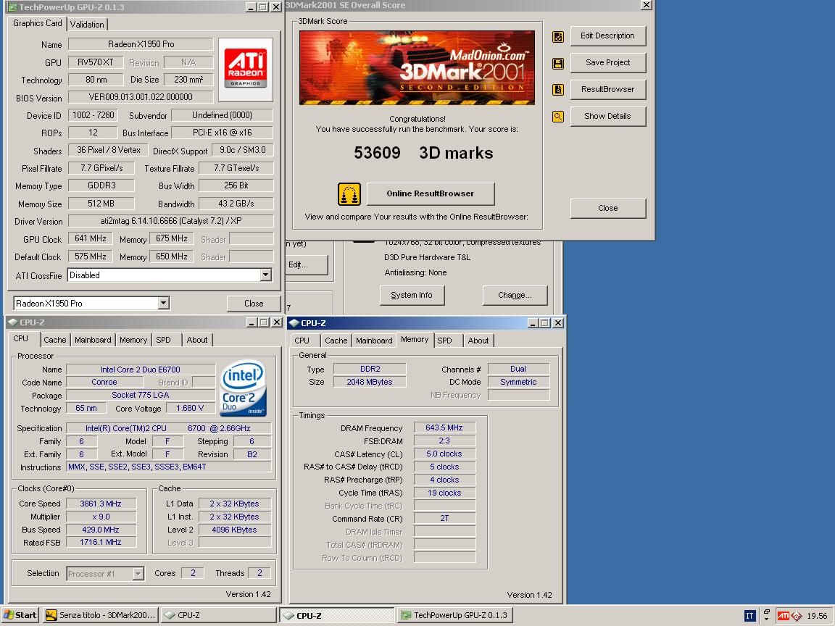This screenshot has height=626, width=835.
Task: Click the FSB:DRAM 2:3 value
Action: (x=444, y=441)
